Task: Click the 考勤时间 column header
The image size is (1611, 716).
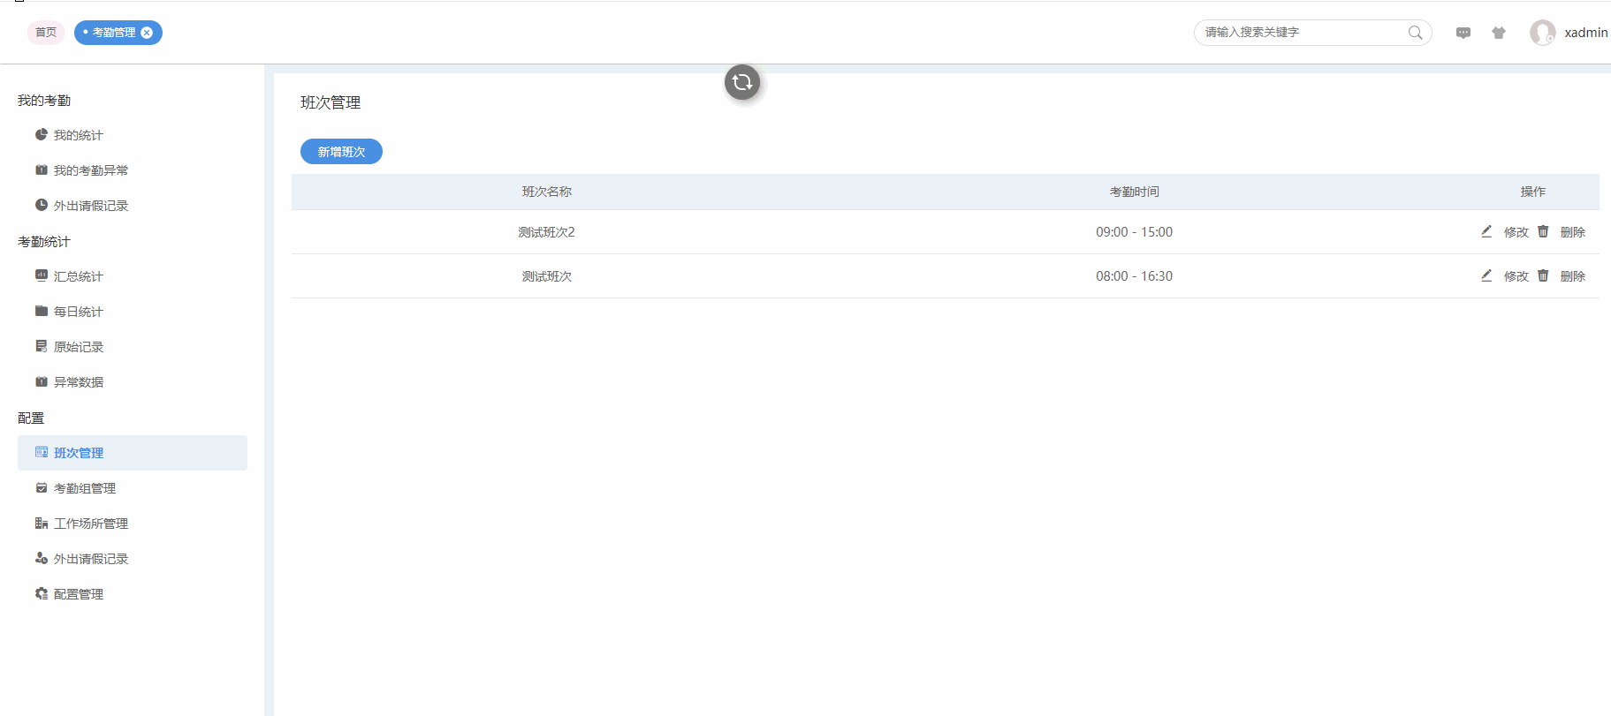Action: (1135, 192)
